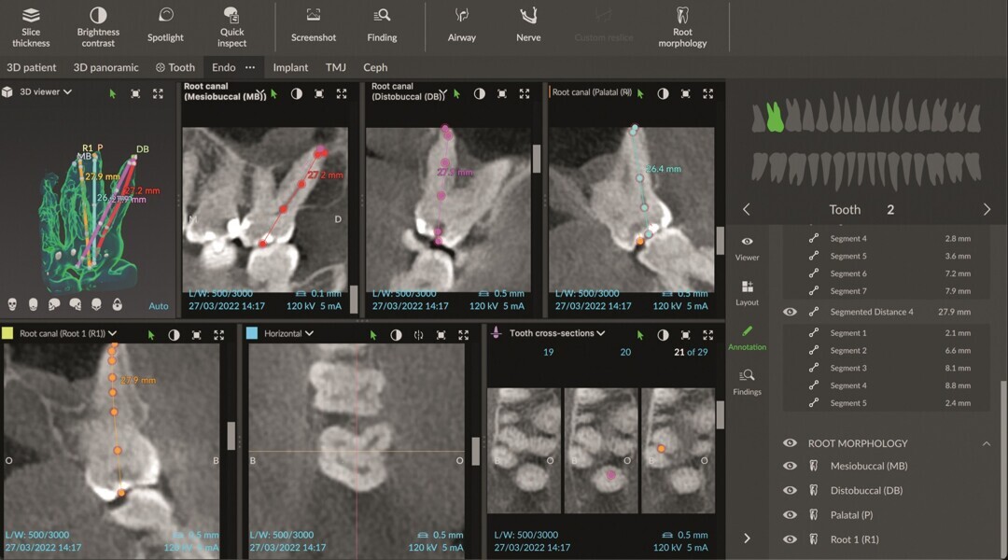Image resolution: width=1008 pixels, height=560 pixels.
Task: Take a Screenshot with the toolbar tool
Action: [314, 25]
